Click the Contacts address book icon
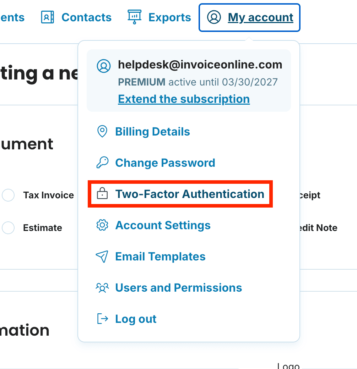The height and width of the screenshot is (369, 357). (47, 17)
